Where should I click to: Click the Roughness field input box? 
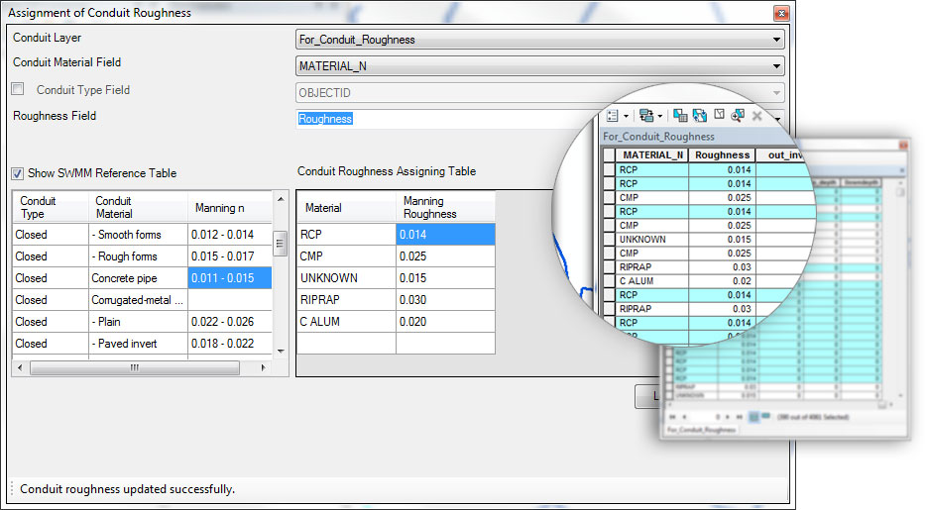[x=436, y=119]
